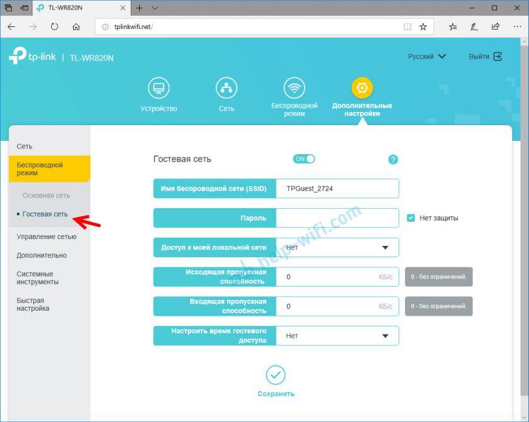The height and width of the screenshot is (422, 529).
Task: Open the browser settings and more menu
Action: click(x=517, y=26)
